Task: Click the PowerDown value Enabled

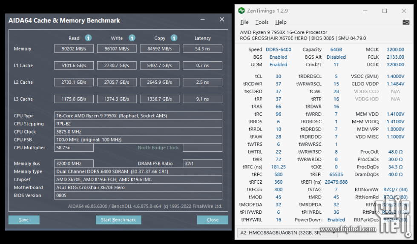Action: [x=336, y=220]
